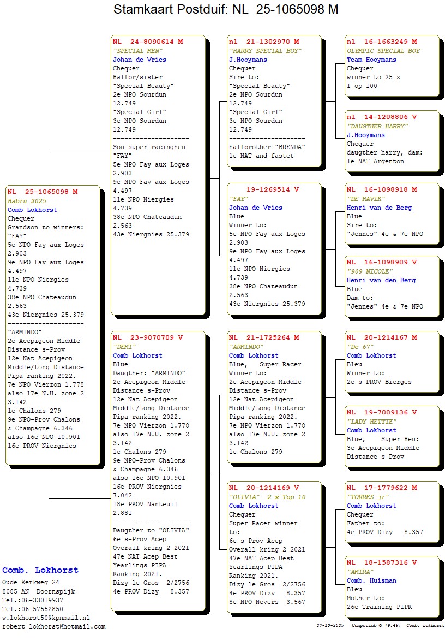Click the name "DEMI"
Screen dimensions: 445x640
tap(124, 347)
